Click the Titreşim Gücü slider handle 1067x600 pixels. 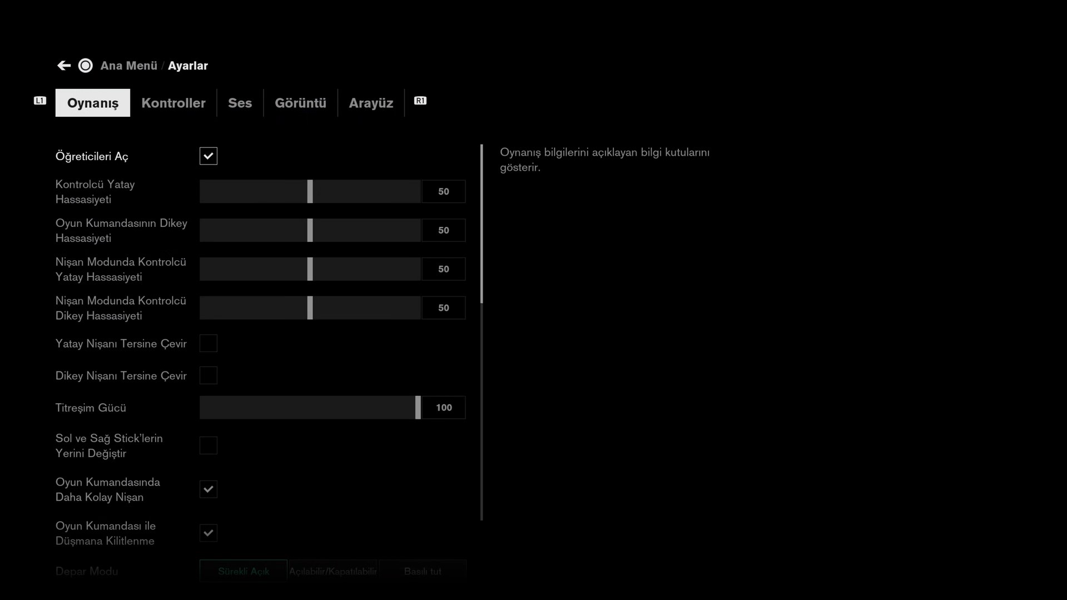tap(418, 408)
